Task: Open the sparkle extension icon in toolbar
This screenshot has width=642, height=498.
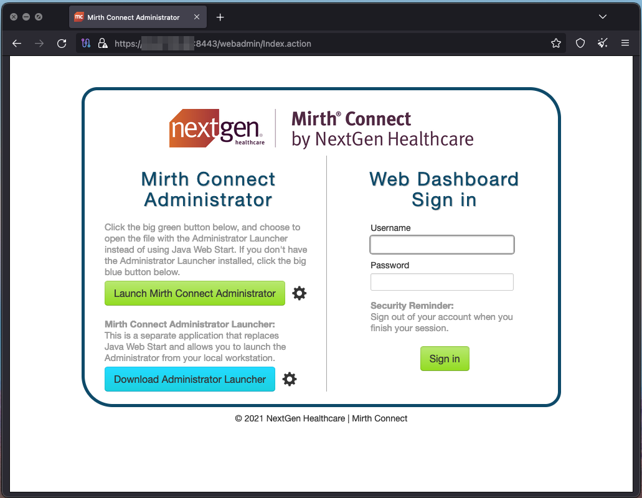Action: (602, 44)
